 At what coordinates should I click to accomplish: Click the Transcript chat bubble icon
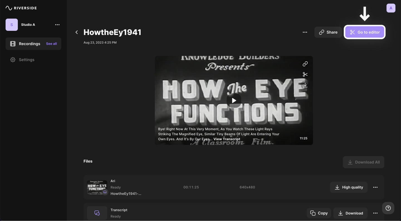tap(97, 213)
